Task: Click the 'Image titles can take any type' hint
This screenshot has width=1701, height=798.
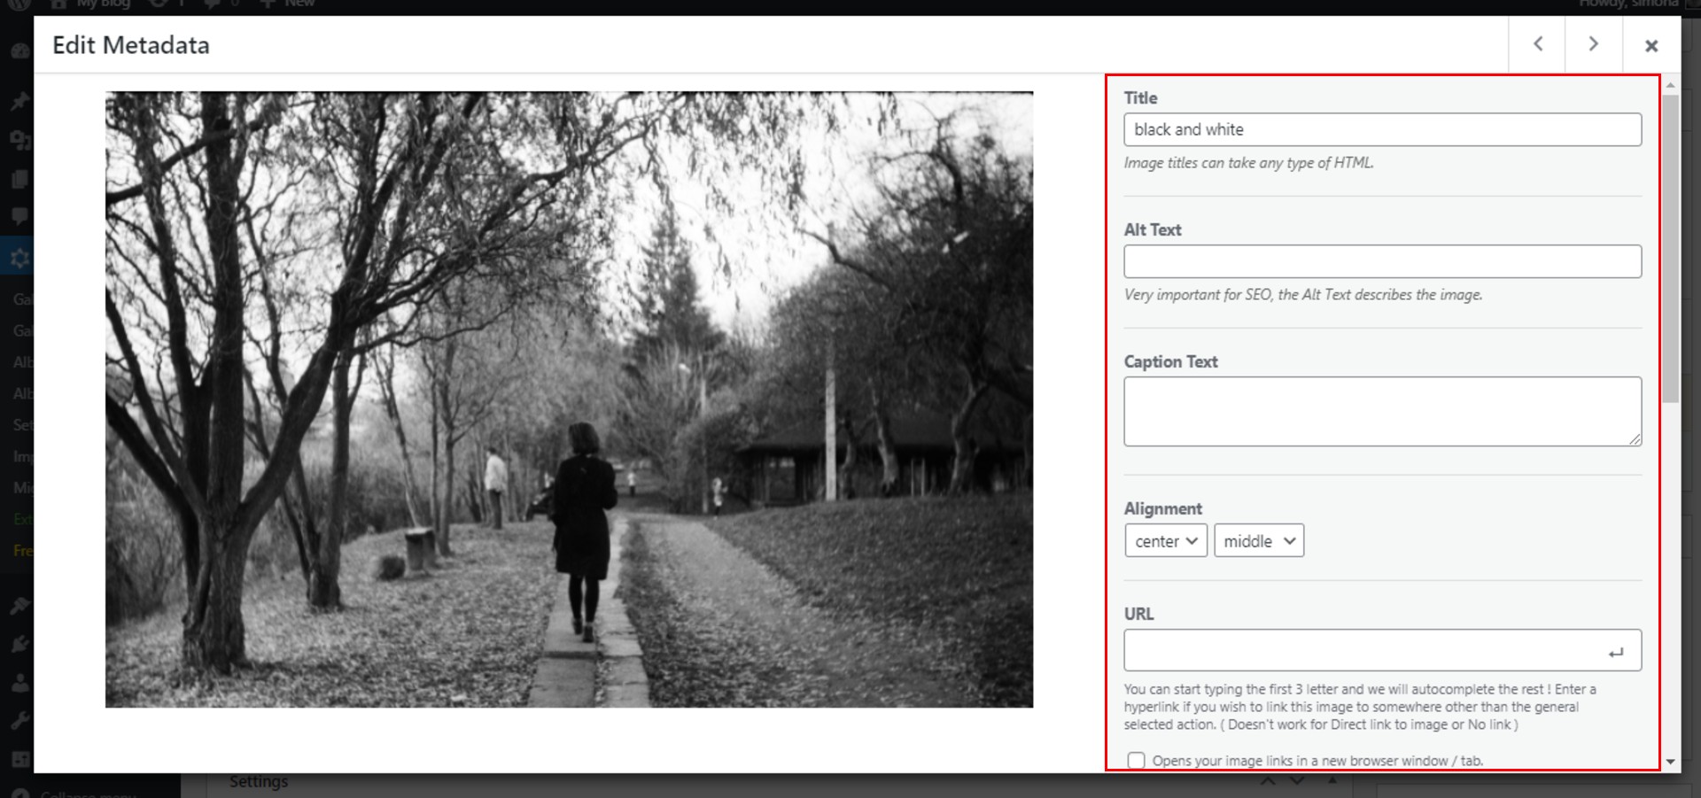Action: [x=1248, y=163]
